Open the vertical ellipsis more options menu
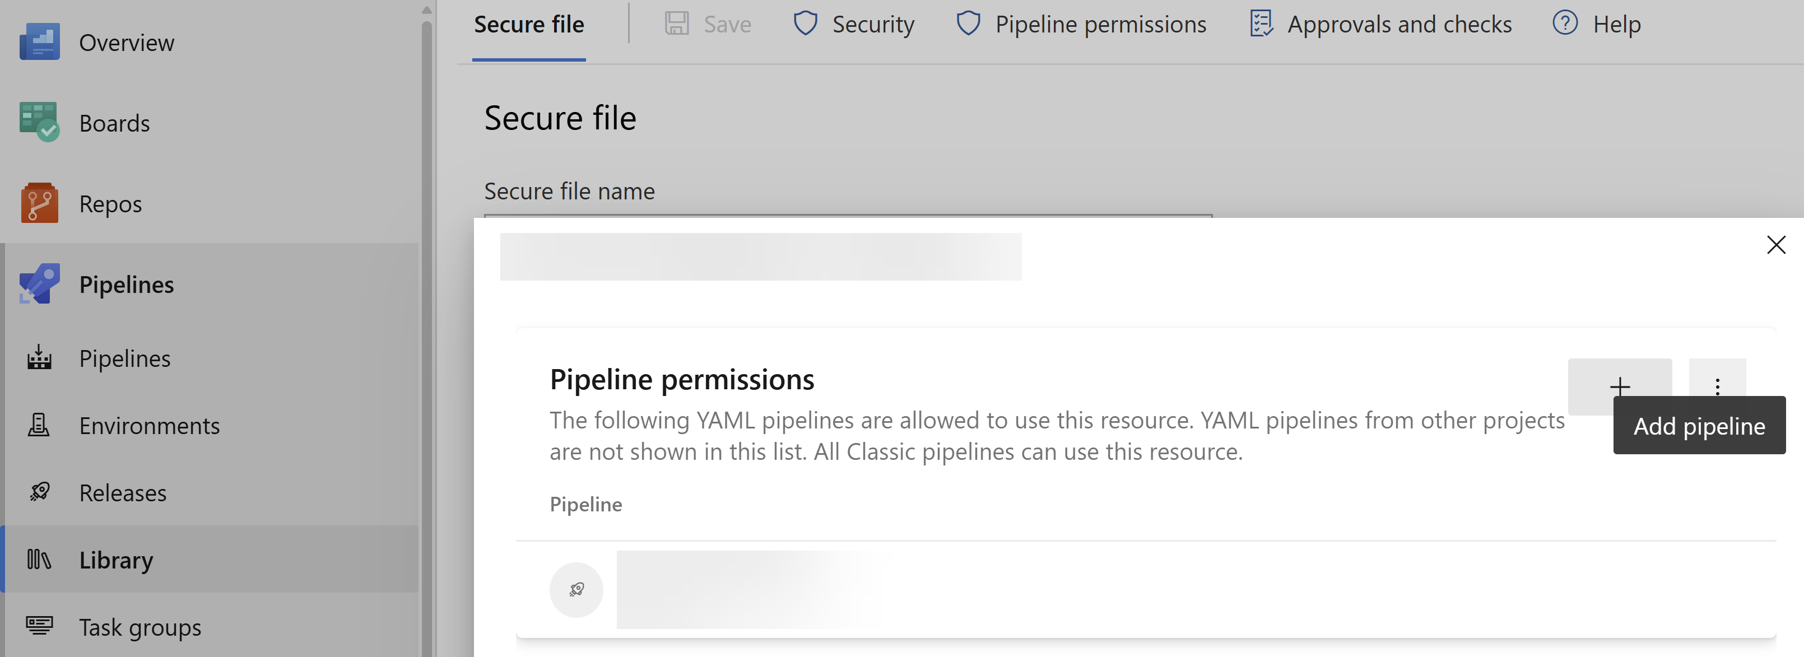The height and width of the screenshot is (657, 1804). coord(1717,386)
